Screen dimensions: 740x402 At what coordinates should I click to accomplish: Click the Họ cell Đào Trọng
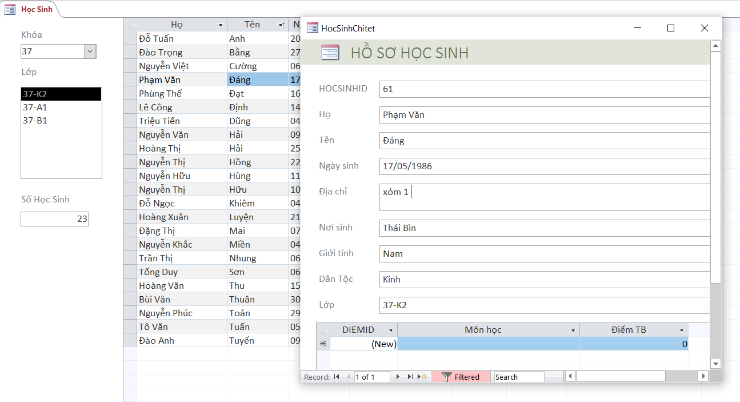pos(182,52)
